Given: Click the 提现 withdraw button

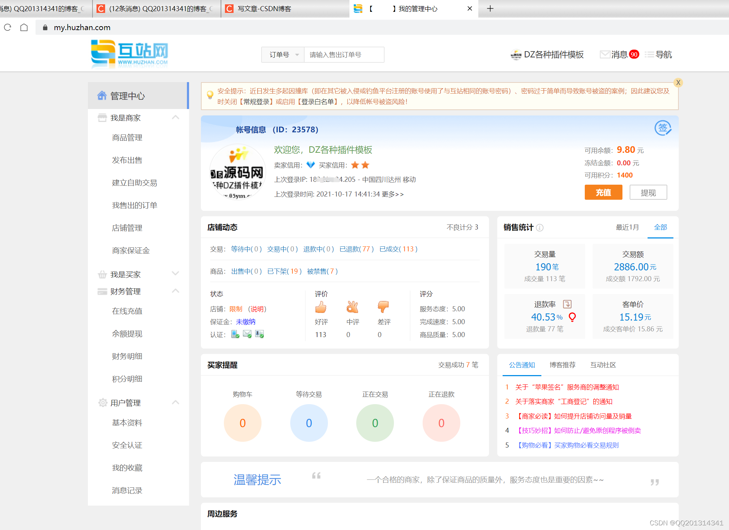Looking at the screenshot, I should tap(648, 193).
